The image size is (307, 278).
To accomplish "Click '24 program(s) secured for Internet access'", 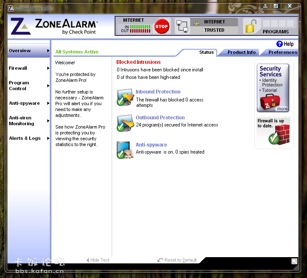I will [x=177, y=125].
